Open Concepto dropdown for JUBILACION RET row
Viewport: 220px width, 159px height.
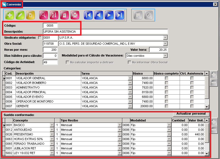[x=52, y=148]
